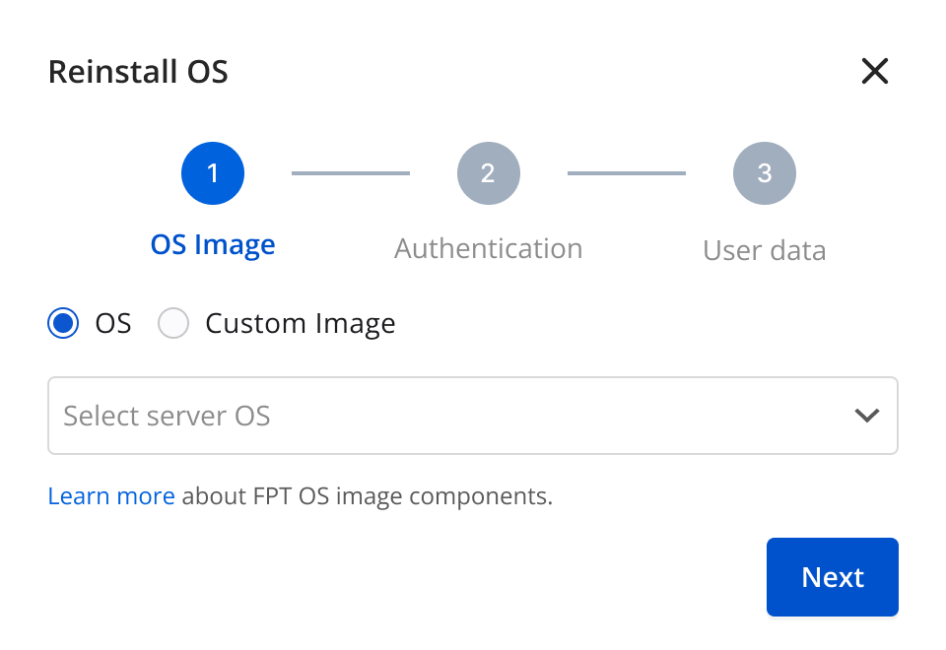Select the OS radio button
The image size is (946, 650).
click(63, 323)
